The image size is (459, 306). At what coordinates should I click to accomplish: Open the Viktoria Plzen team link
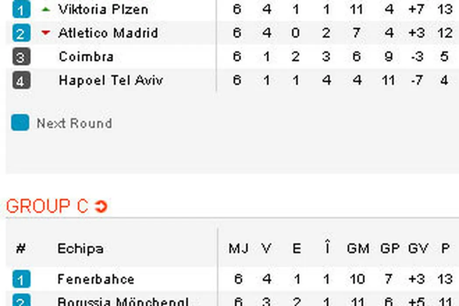point(103,9)
